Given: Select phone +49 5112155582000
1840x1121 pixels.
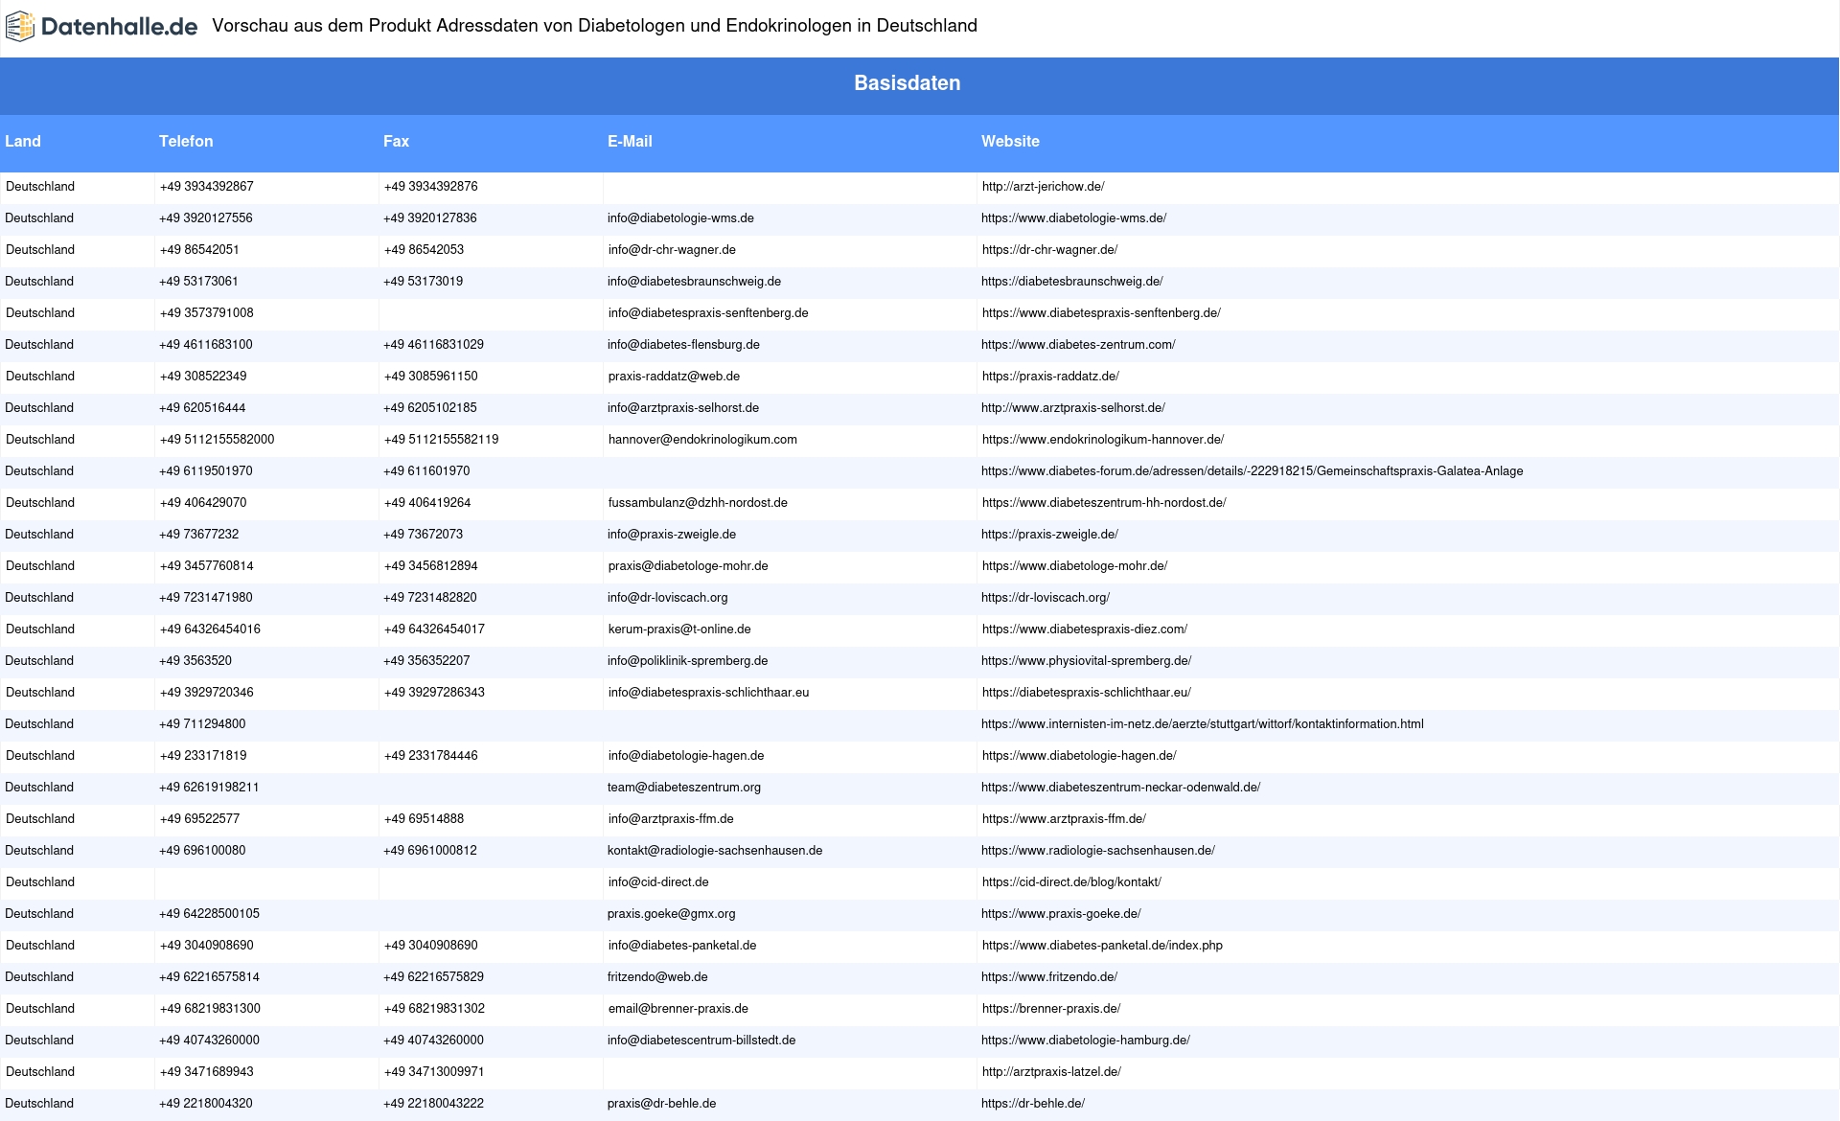Looking at the screenshot, I should click(217, 440).
